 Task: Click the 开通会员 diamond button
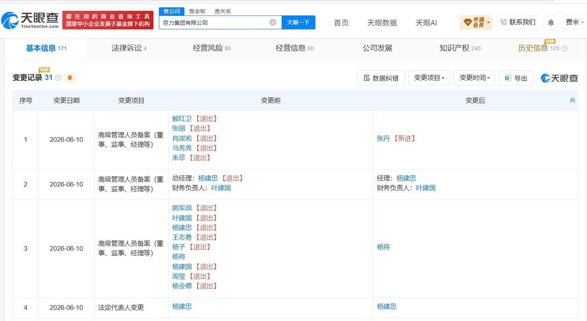(x=476, y=22)
